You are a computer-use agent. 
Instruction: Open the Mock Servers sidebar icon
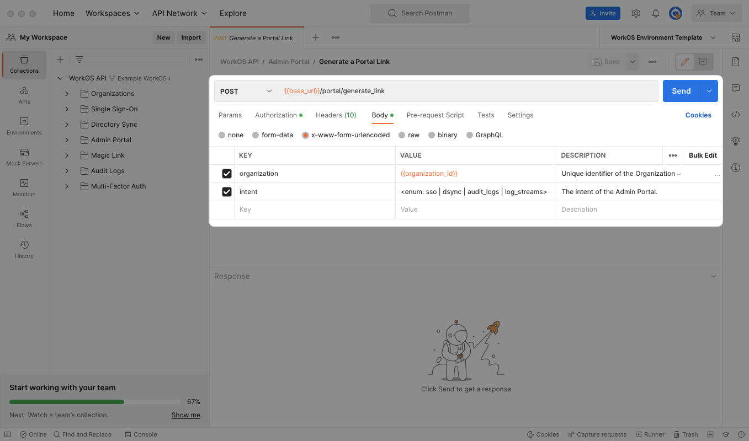click(24, 157)
